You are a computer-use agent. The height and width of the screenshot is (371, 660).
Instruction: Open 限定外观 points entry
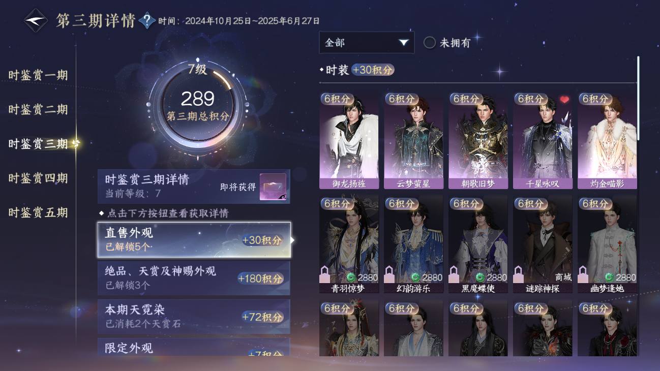coord(194,347)
